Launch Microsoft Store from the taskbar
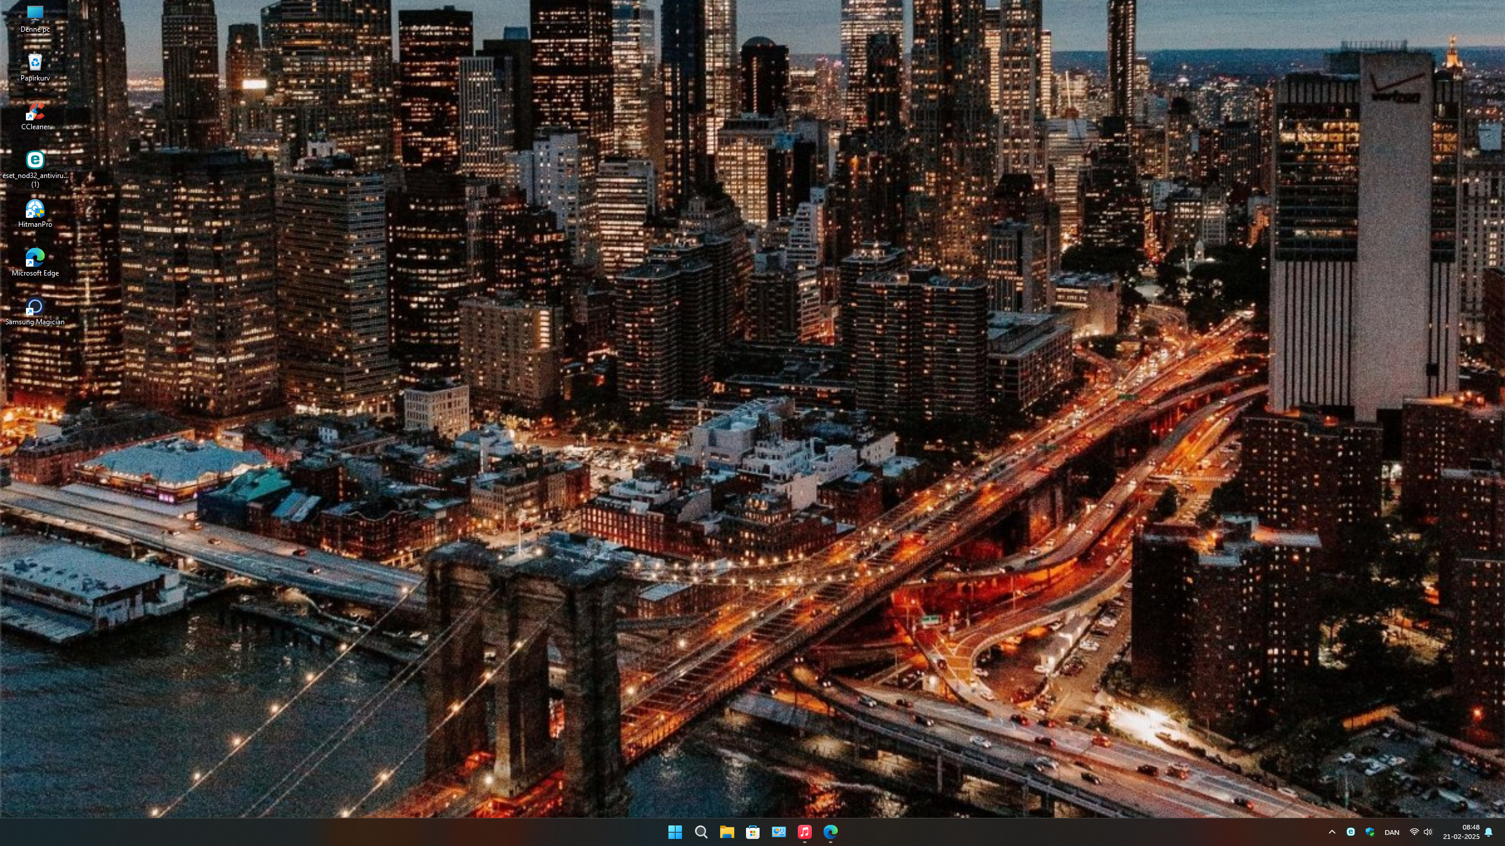The width and height of the screenshot is (1505, 846). 752,832
